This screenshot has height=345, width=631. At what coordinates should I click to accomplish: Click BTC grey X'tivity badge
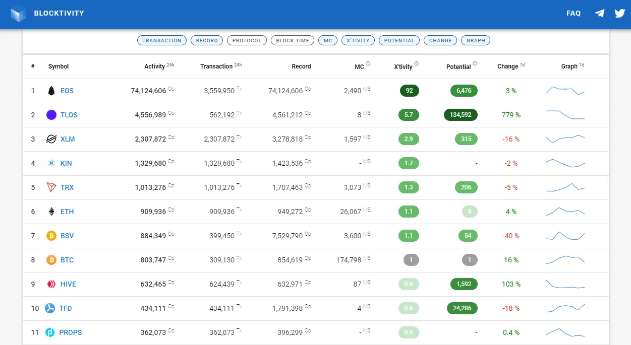point(412,260)
